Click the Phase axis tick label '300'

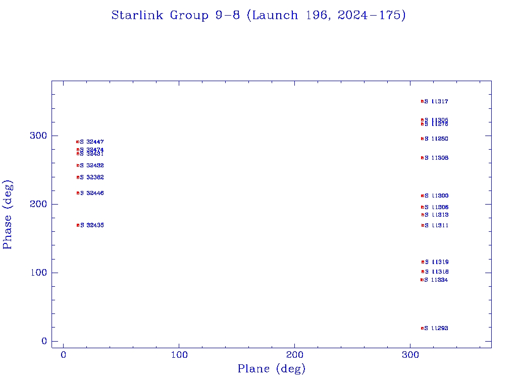(x=38, y=136)
